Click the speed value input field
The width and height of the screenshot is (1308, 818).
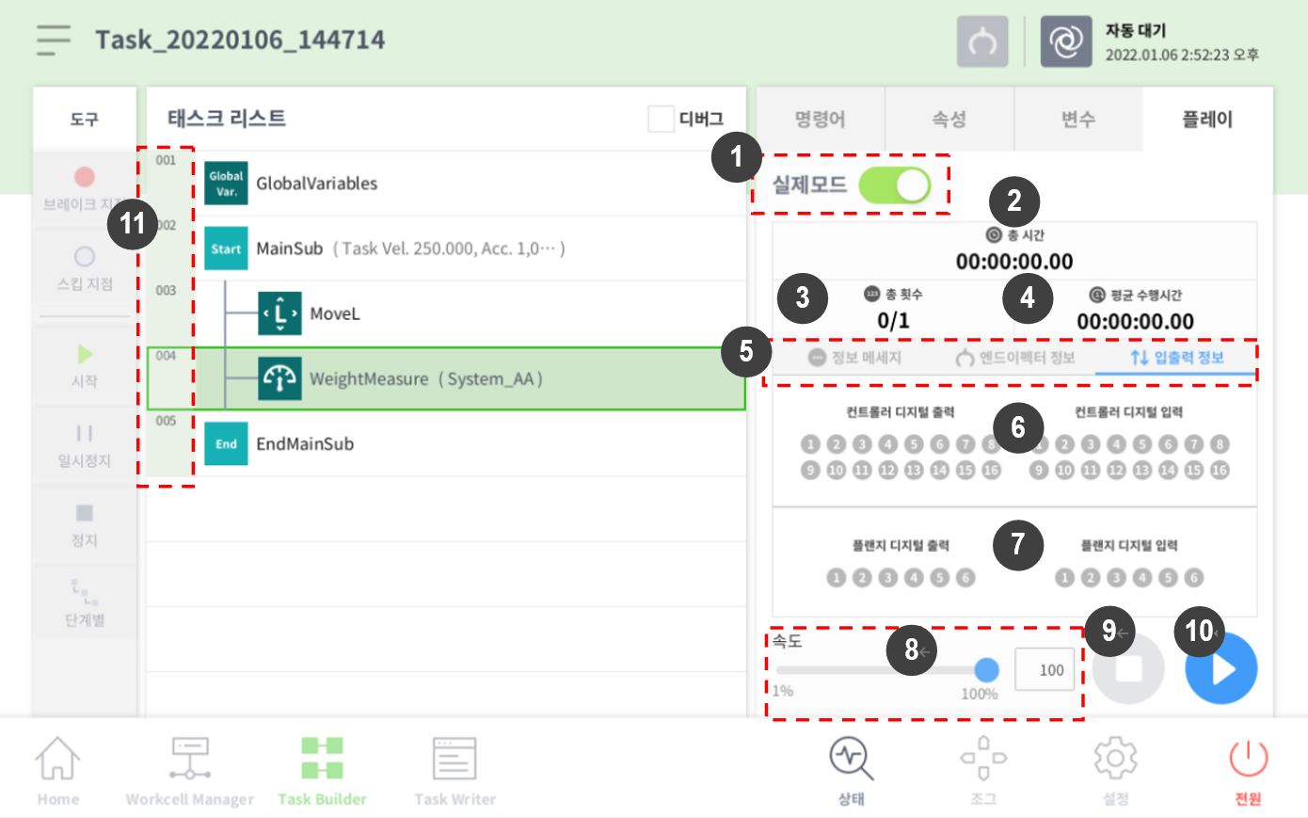pyautogui.click(x=1045, y=670)
